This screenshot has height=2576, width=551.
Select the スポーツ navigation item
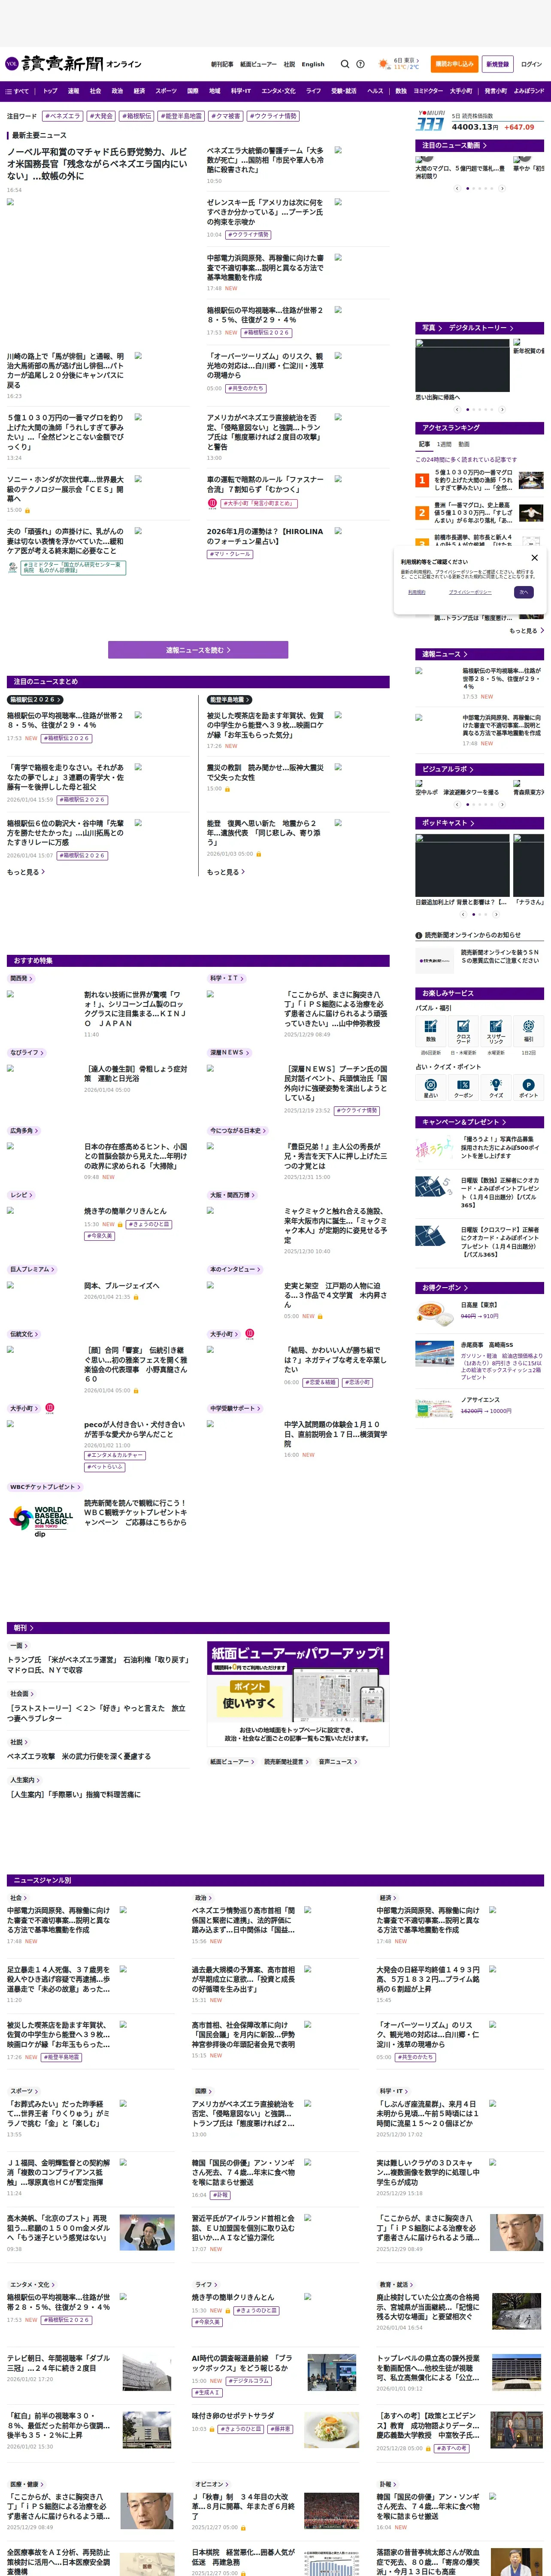(x=166, y=91)
